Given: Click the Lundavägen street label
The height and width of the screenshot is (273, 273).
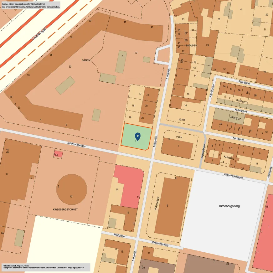Looking at the screenshot, I should [x=39, y=34].
